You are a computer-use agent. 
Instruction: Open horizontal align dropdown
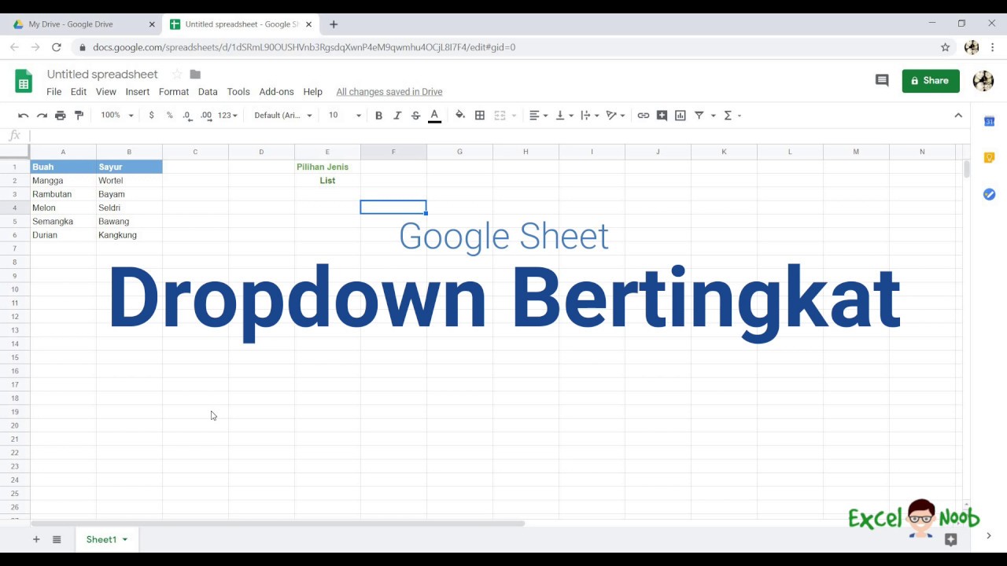coord(538,116)
